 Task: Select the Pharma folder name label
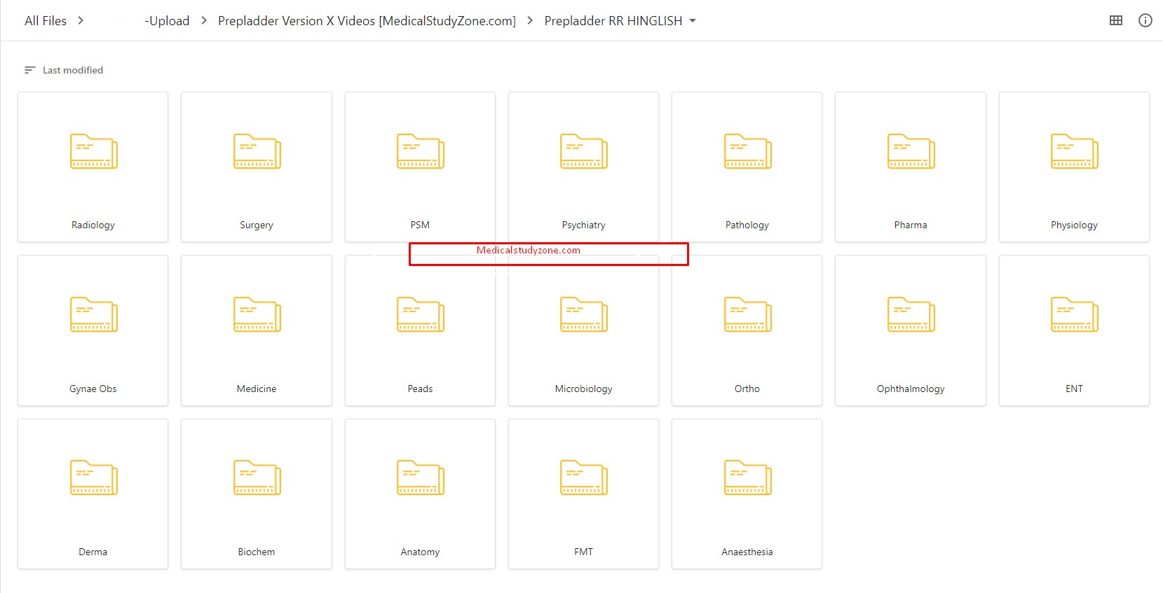click(911, 225)
